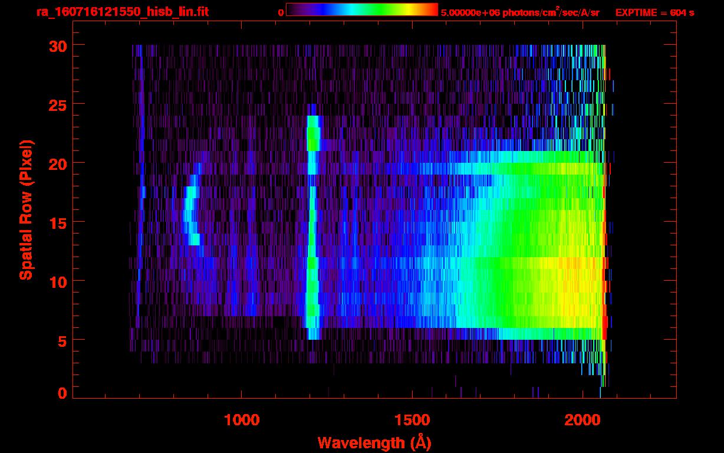
Task: Click the 5 tick label on spatial axis
Action: [x=61, y=340]
